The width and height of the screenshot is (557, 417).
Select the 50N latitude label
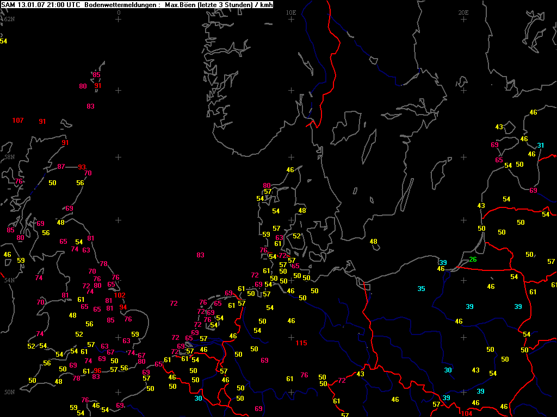point(9,392)
